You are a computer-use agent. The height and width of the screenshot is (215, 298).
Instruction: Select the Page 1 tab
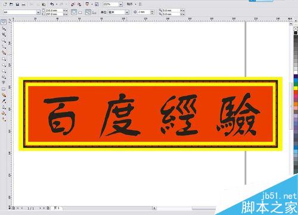[57, 208]
